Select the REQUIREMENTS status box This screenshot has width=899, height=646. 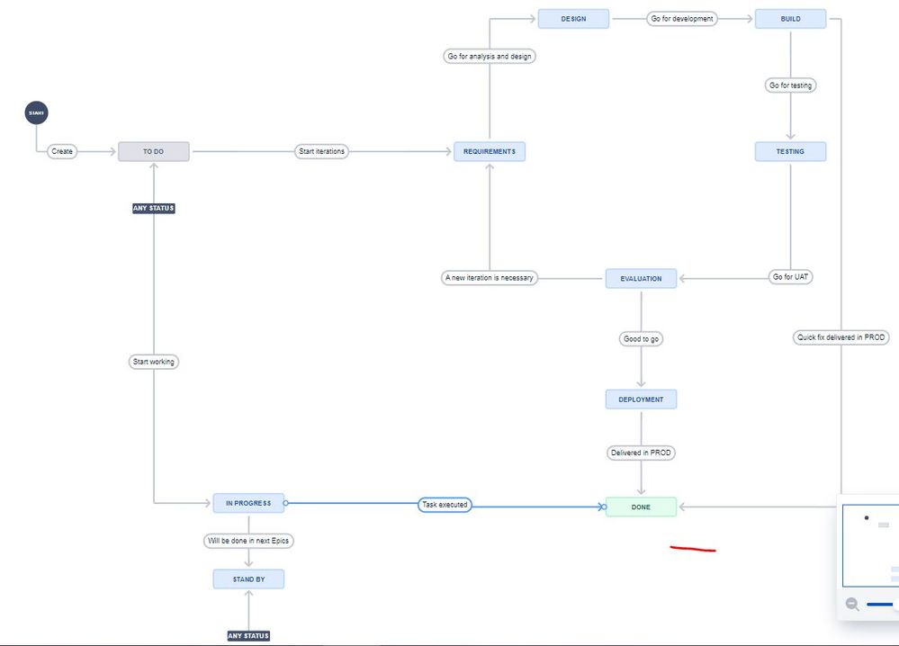click(490, 151)
